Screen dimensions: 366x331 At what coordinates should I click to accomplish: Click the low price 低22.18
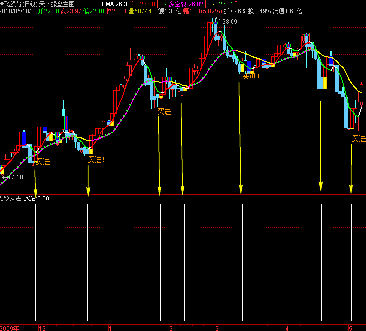94,11
